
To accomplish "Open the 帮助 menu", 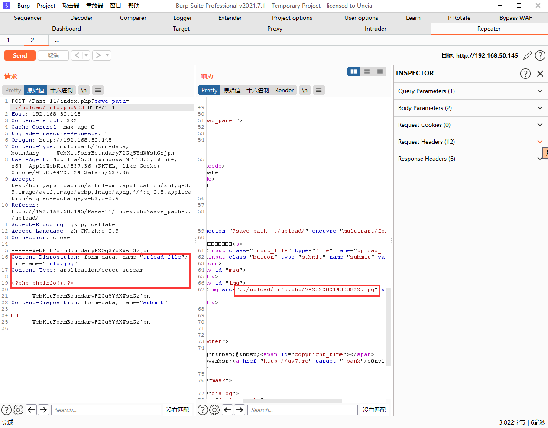I will [x=134, y=6].
